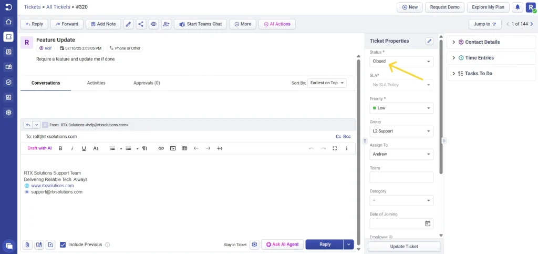Decrease indent with left arrow icon
Screen dimensions: 538x254
(196, 148)
